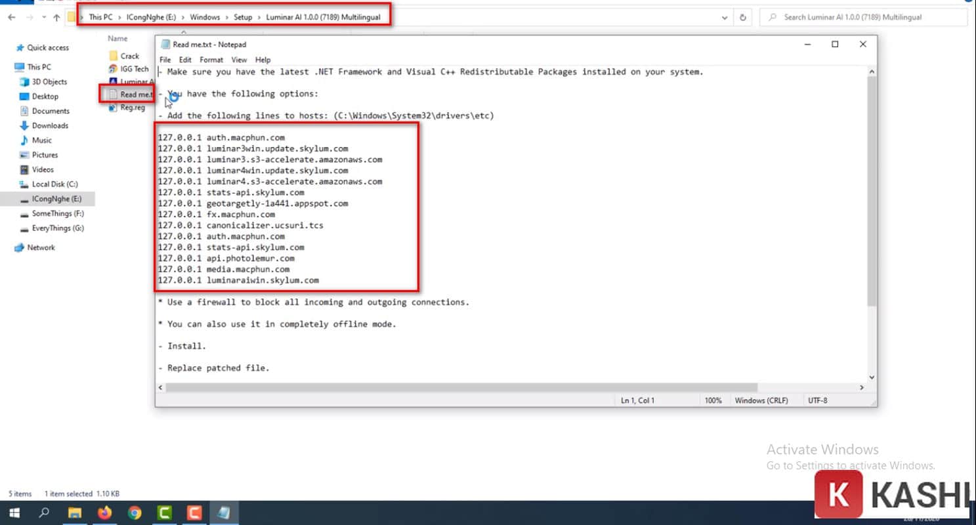
Task: Open Documents folder in sidebar
Action: click(45, 111)
